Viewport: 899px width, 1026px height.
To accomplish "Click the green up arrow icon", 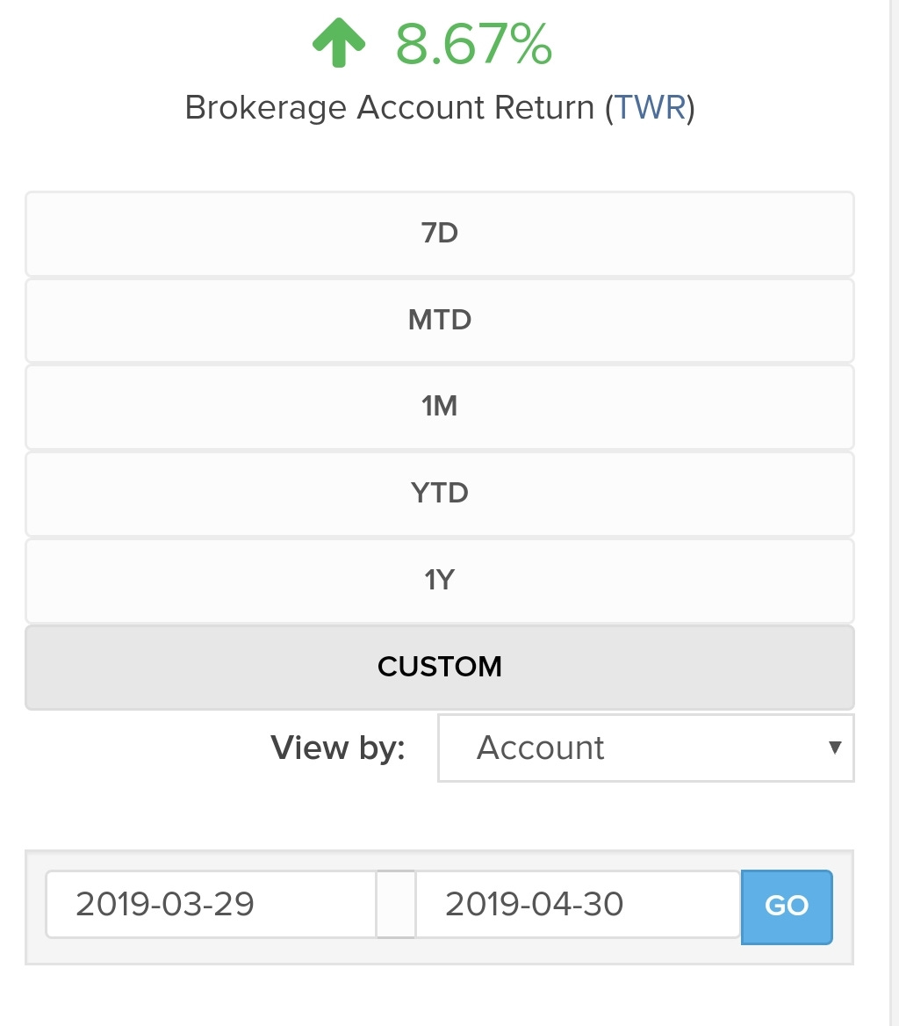I will pos(339,42).
